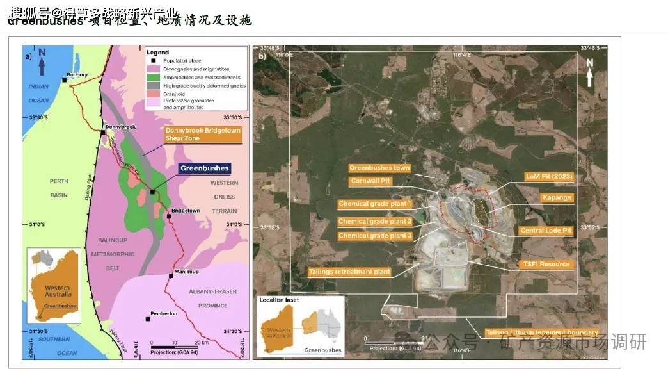This screenshot has height=369, width=668.
Task: Click the white north arrow on the satellite map
Action: tap(589, 72)
